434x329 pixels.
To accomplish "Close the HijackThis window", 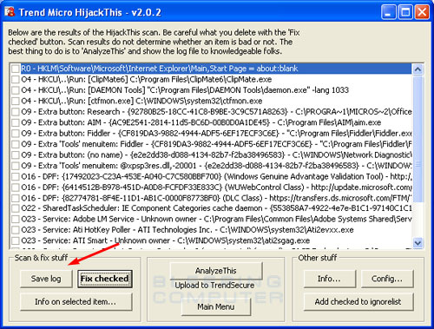I will tap(422, 12).
